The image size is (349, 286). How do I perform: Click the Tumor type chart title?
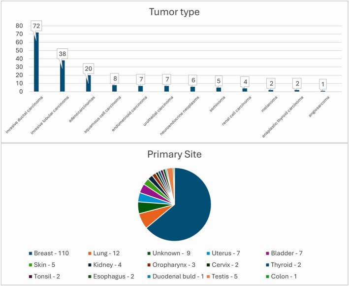[174, 12]
